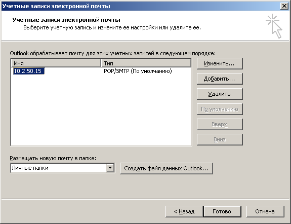
Task: Go back with the Назад button
Action: click(x=184, y=211)
